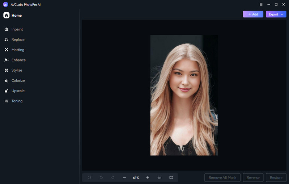Redo the last action
This screenshot has height=184, width=289.
click(113, 177)
